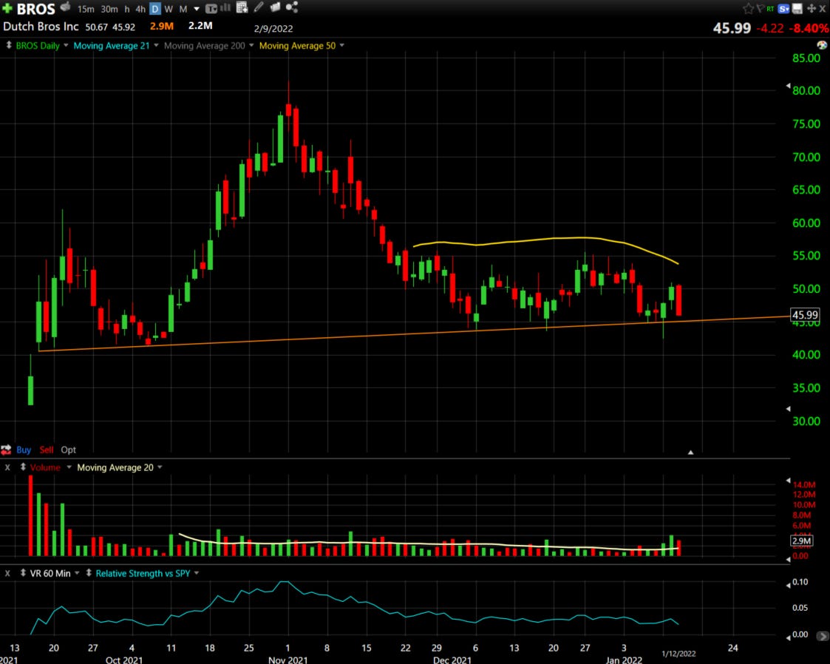Open the BROS Daily dropdown arrow
The height and width of the screenshot is (664, 830).
(x=67, y=46)
